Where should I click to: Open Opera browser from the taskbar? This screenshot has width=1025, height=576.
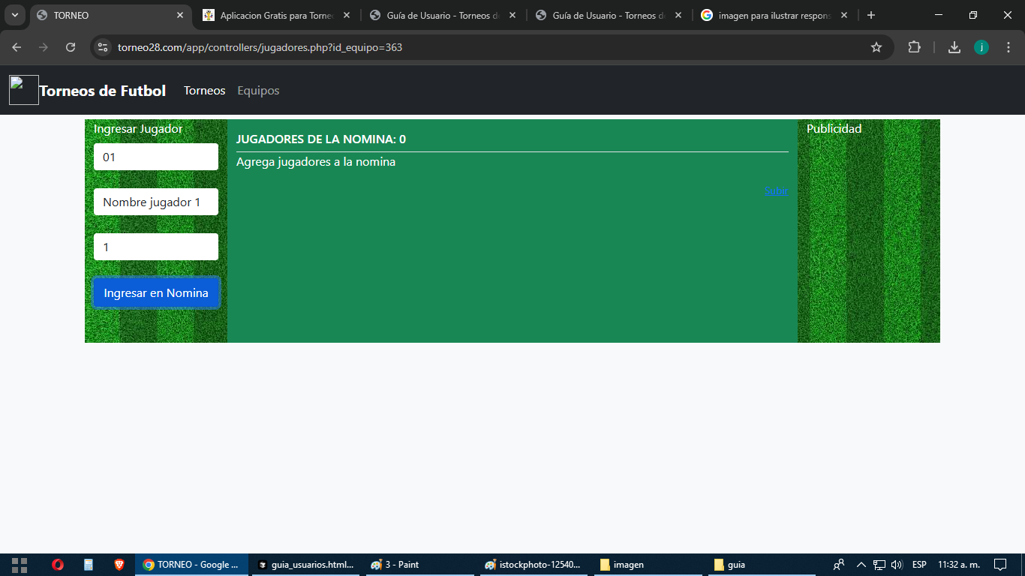(58, 565)
